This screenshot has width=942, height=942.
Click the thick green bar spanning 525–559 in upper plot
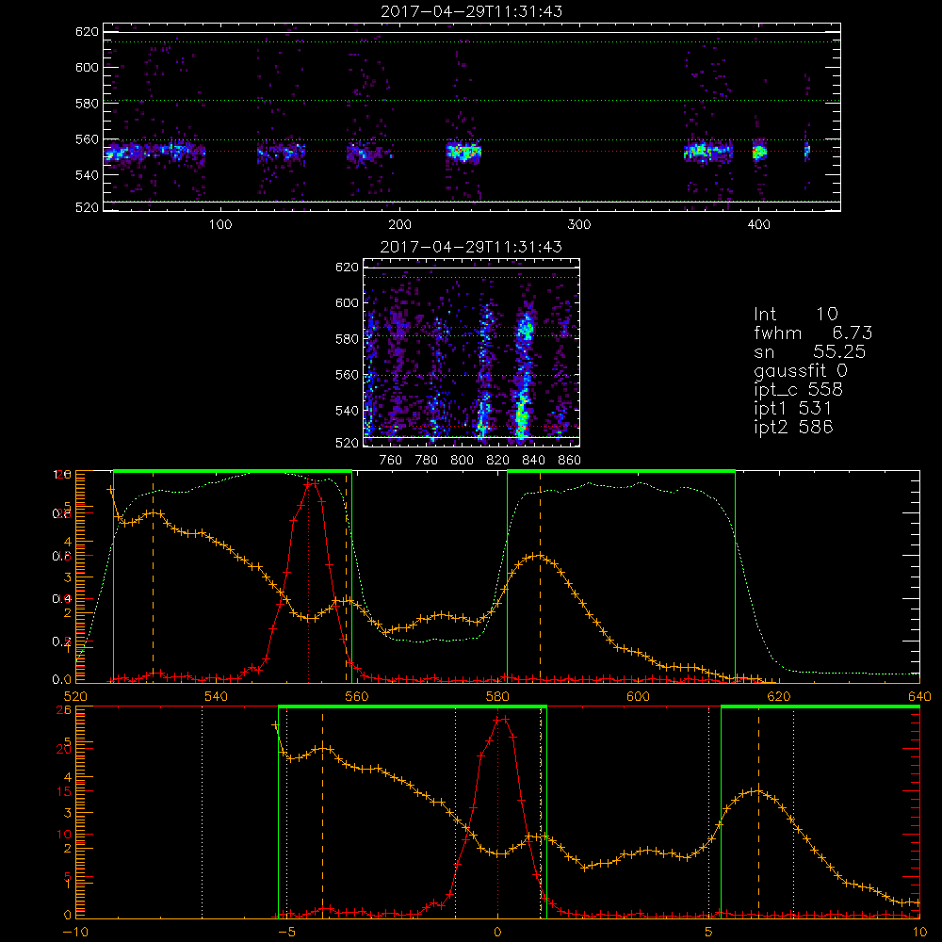click(x=233, y=471)
